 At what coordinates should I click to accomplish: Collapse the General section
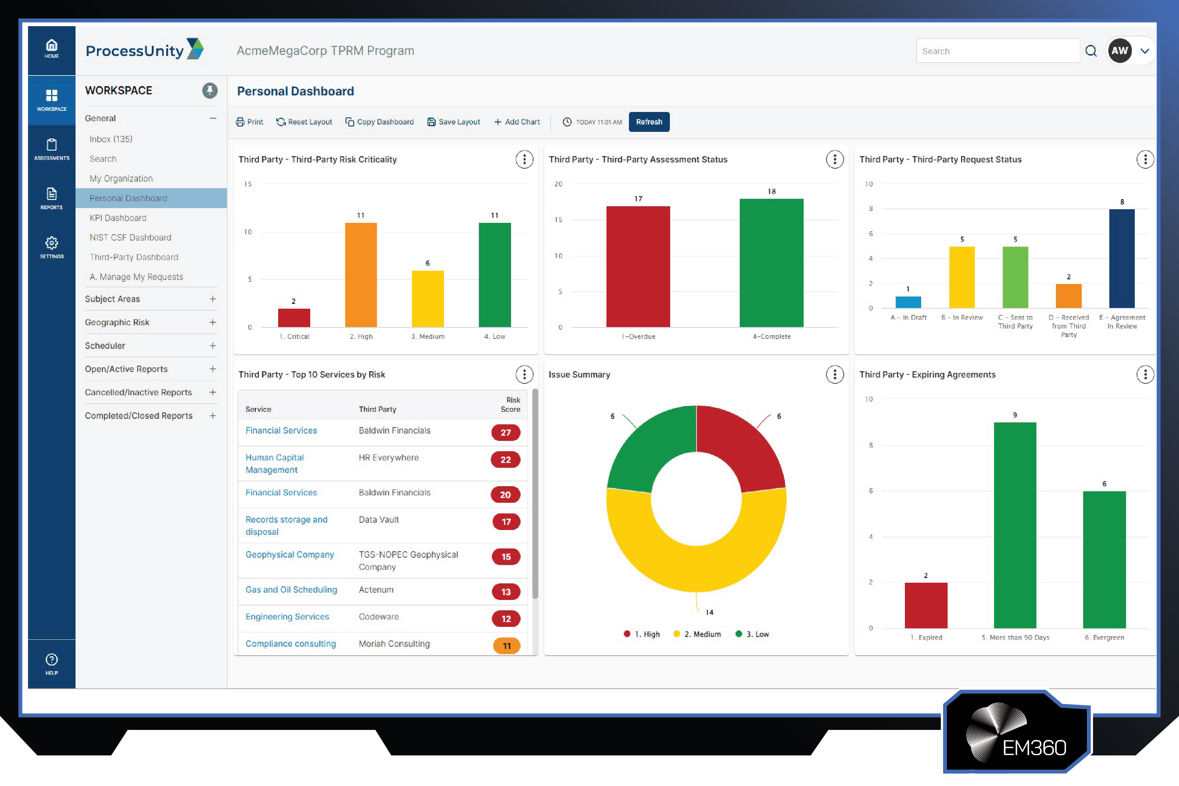click(213, 118)
